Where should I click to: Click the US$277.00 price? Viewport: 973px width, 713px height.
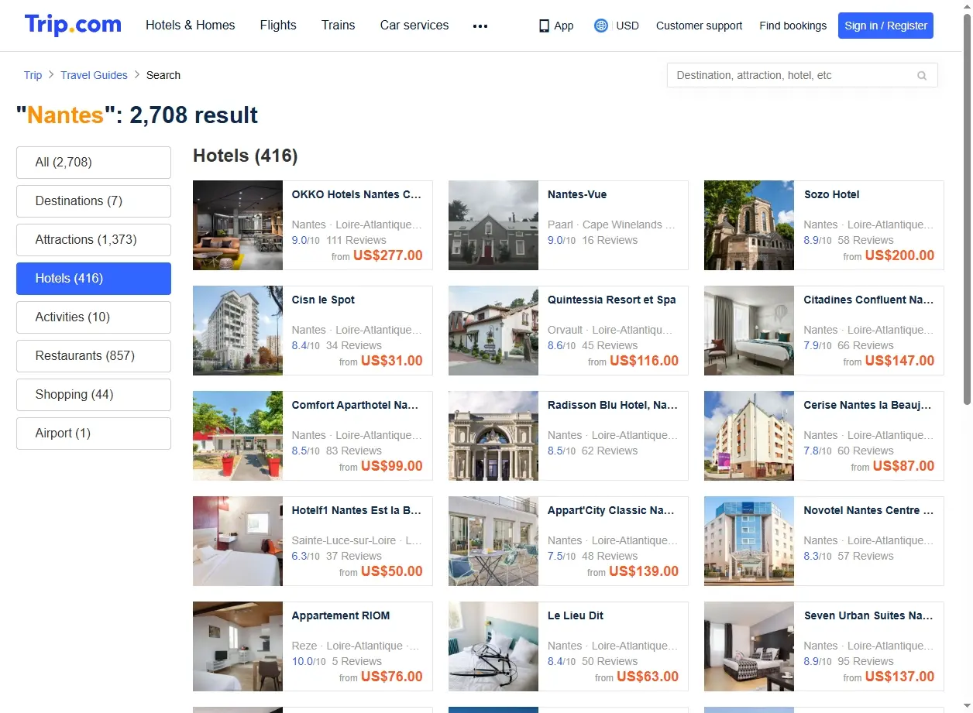[x=388, y=255]
